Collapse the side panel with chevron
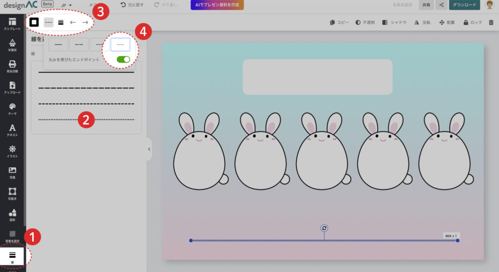 (x=149, y=149)
